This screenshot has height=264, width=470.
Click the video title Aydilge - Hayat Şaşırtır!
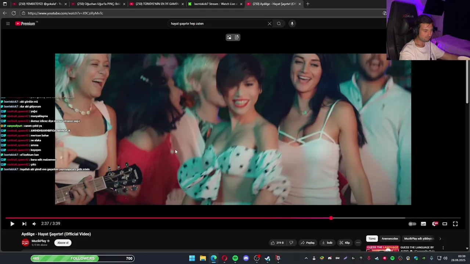[56, 234]
